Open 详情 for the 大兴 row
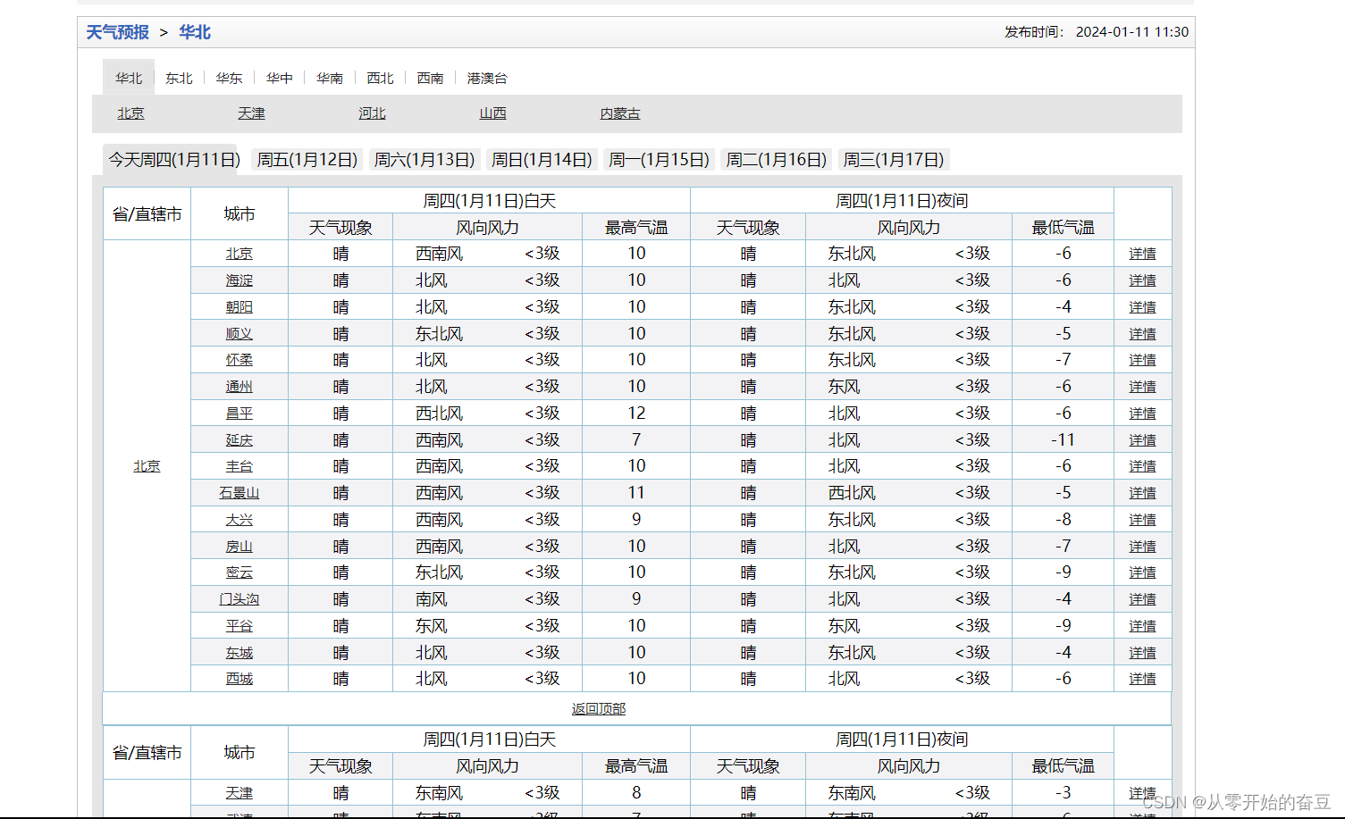Screen dimensions: 1345x819 click(x=1142, y=520)
